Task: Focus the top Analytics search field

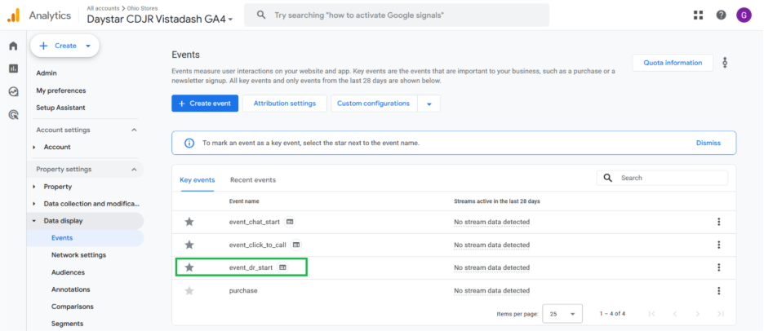Action: click(x=396, y=15)
